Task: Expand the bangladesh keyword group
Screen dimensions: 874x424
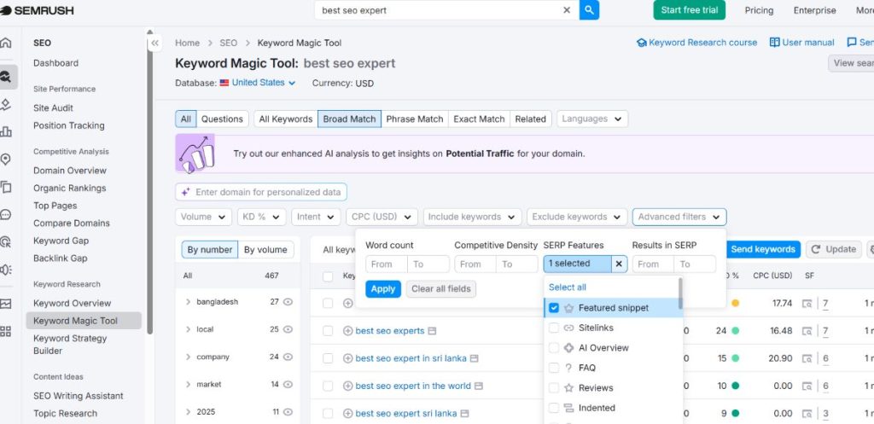Action: [x=189, y=301]
